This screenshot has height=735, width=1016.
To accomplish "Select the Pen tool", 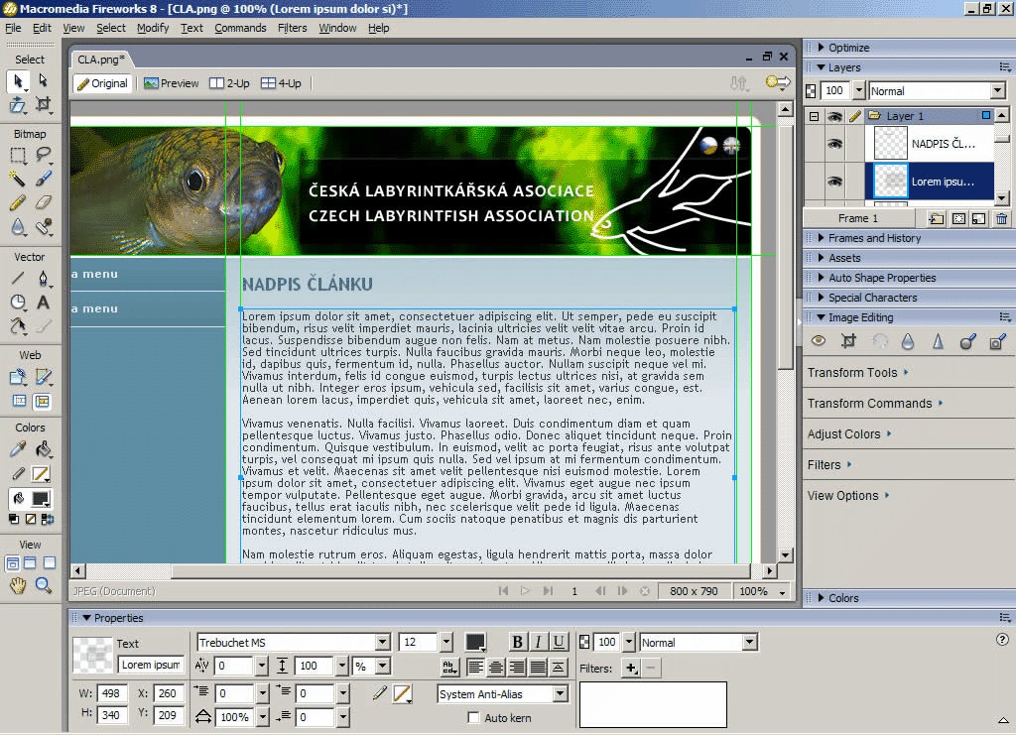I will click(x=43, y=279).
